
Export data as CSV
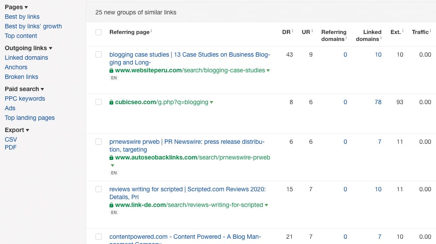point(11,139)
